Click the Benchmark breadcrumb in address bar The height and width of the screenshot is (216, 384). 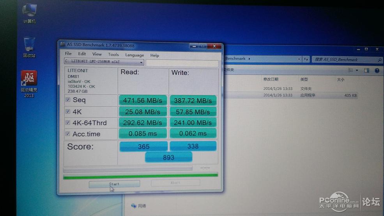235,58
